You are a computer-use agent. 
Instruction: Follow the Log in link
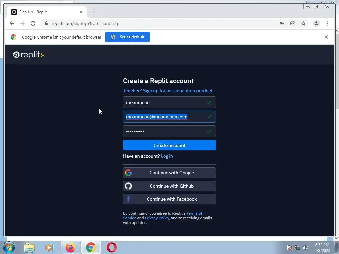(x=167, y=156)
